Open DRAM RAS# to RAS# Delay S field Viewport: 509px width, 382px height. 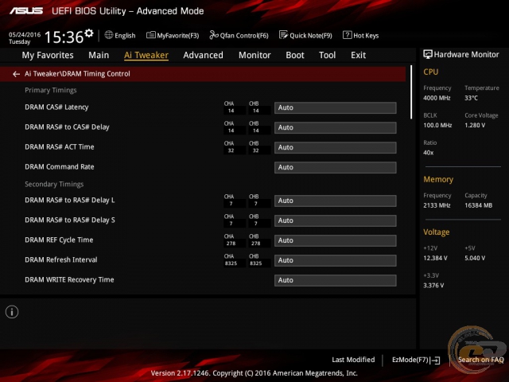tap(336, 220)
